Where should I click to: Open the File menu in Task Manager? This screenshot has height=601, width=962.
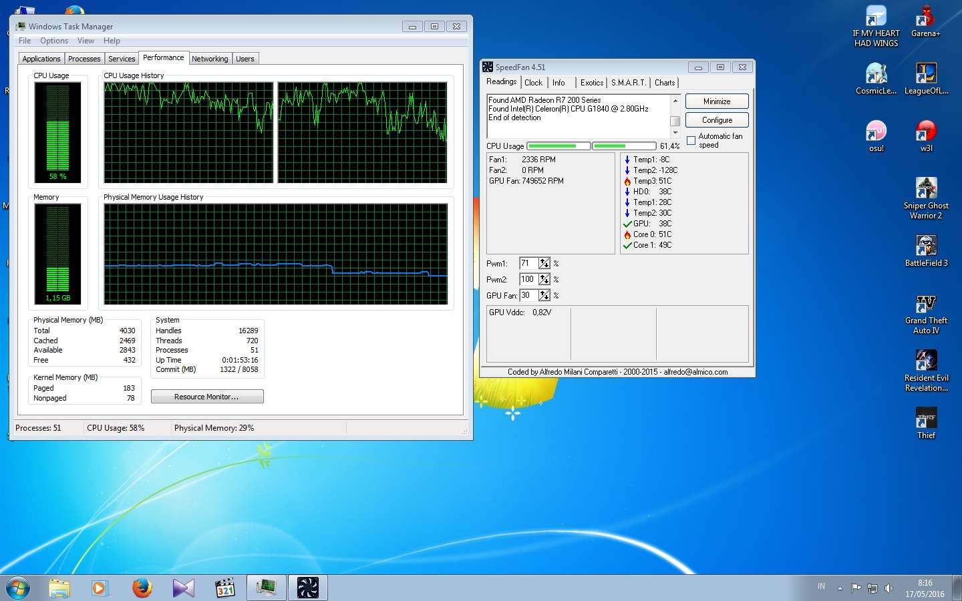(x=25, y=41)
